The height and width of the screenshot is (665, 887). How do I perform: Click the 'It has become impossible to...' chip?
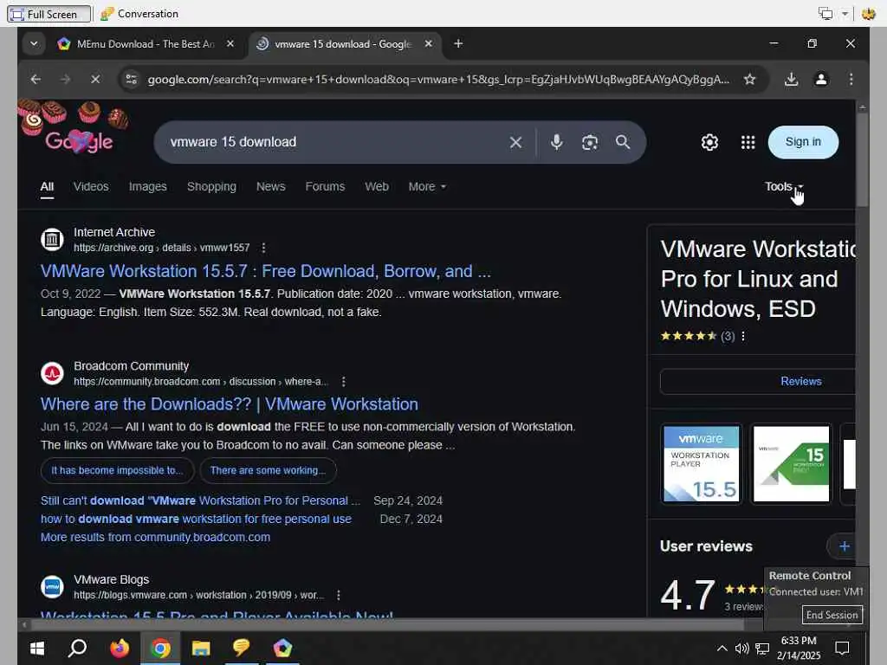[x=117, y=470]
